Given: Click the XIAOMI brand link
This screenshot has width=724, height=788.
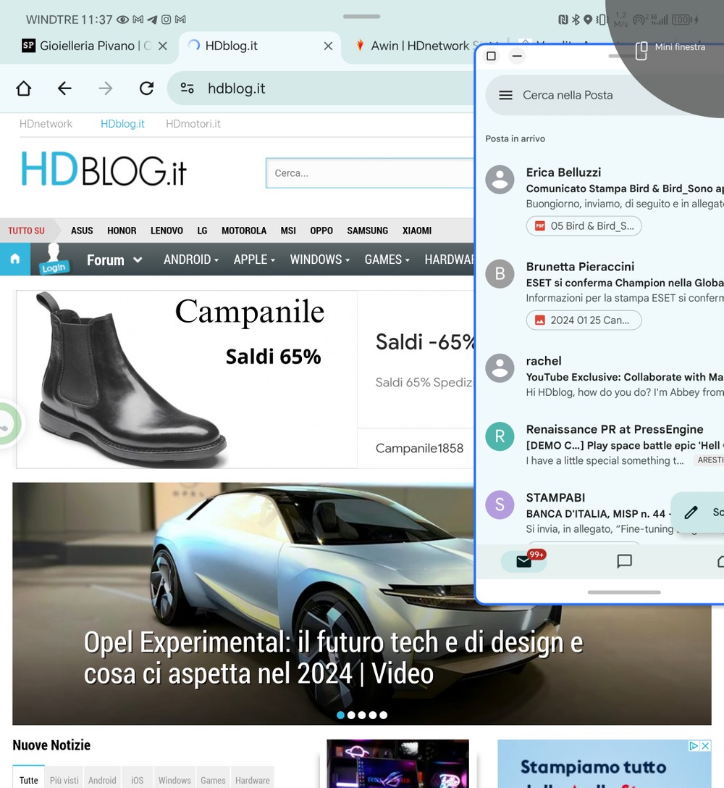Looking at the screenshot, I should point(417,231).
